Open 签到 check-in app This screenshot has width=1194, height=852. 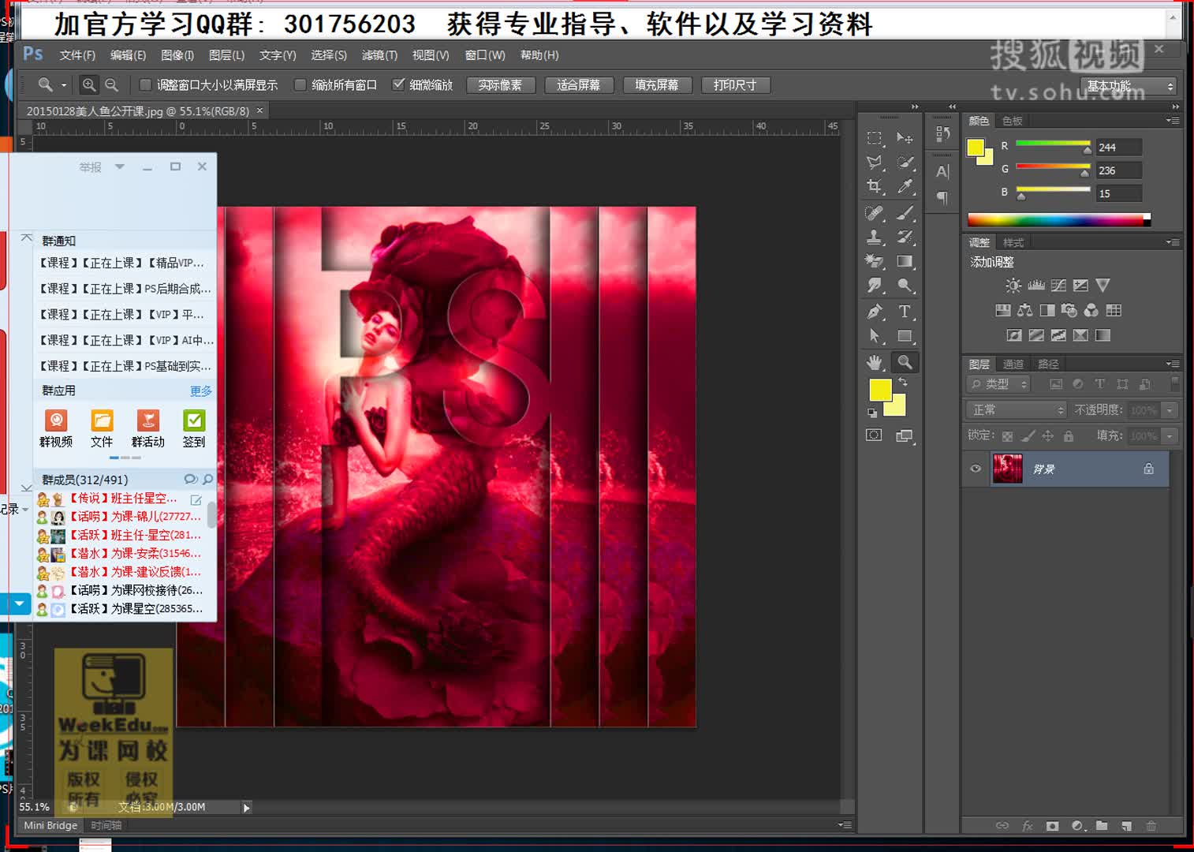coord(194,428)
